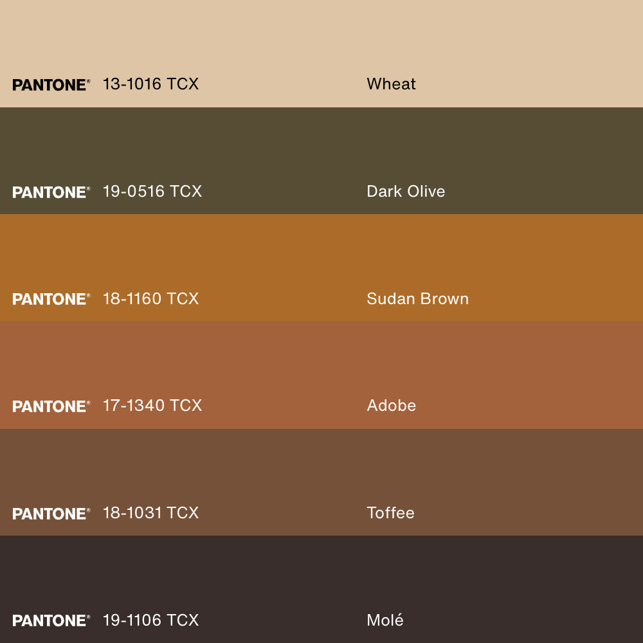The height and width of the screenshot is (643, 643).
Task: Click the PANTONE logo on the Molé band
Action: pos(51,620)
